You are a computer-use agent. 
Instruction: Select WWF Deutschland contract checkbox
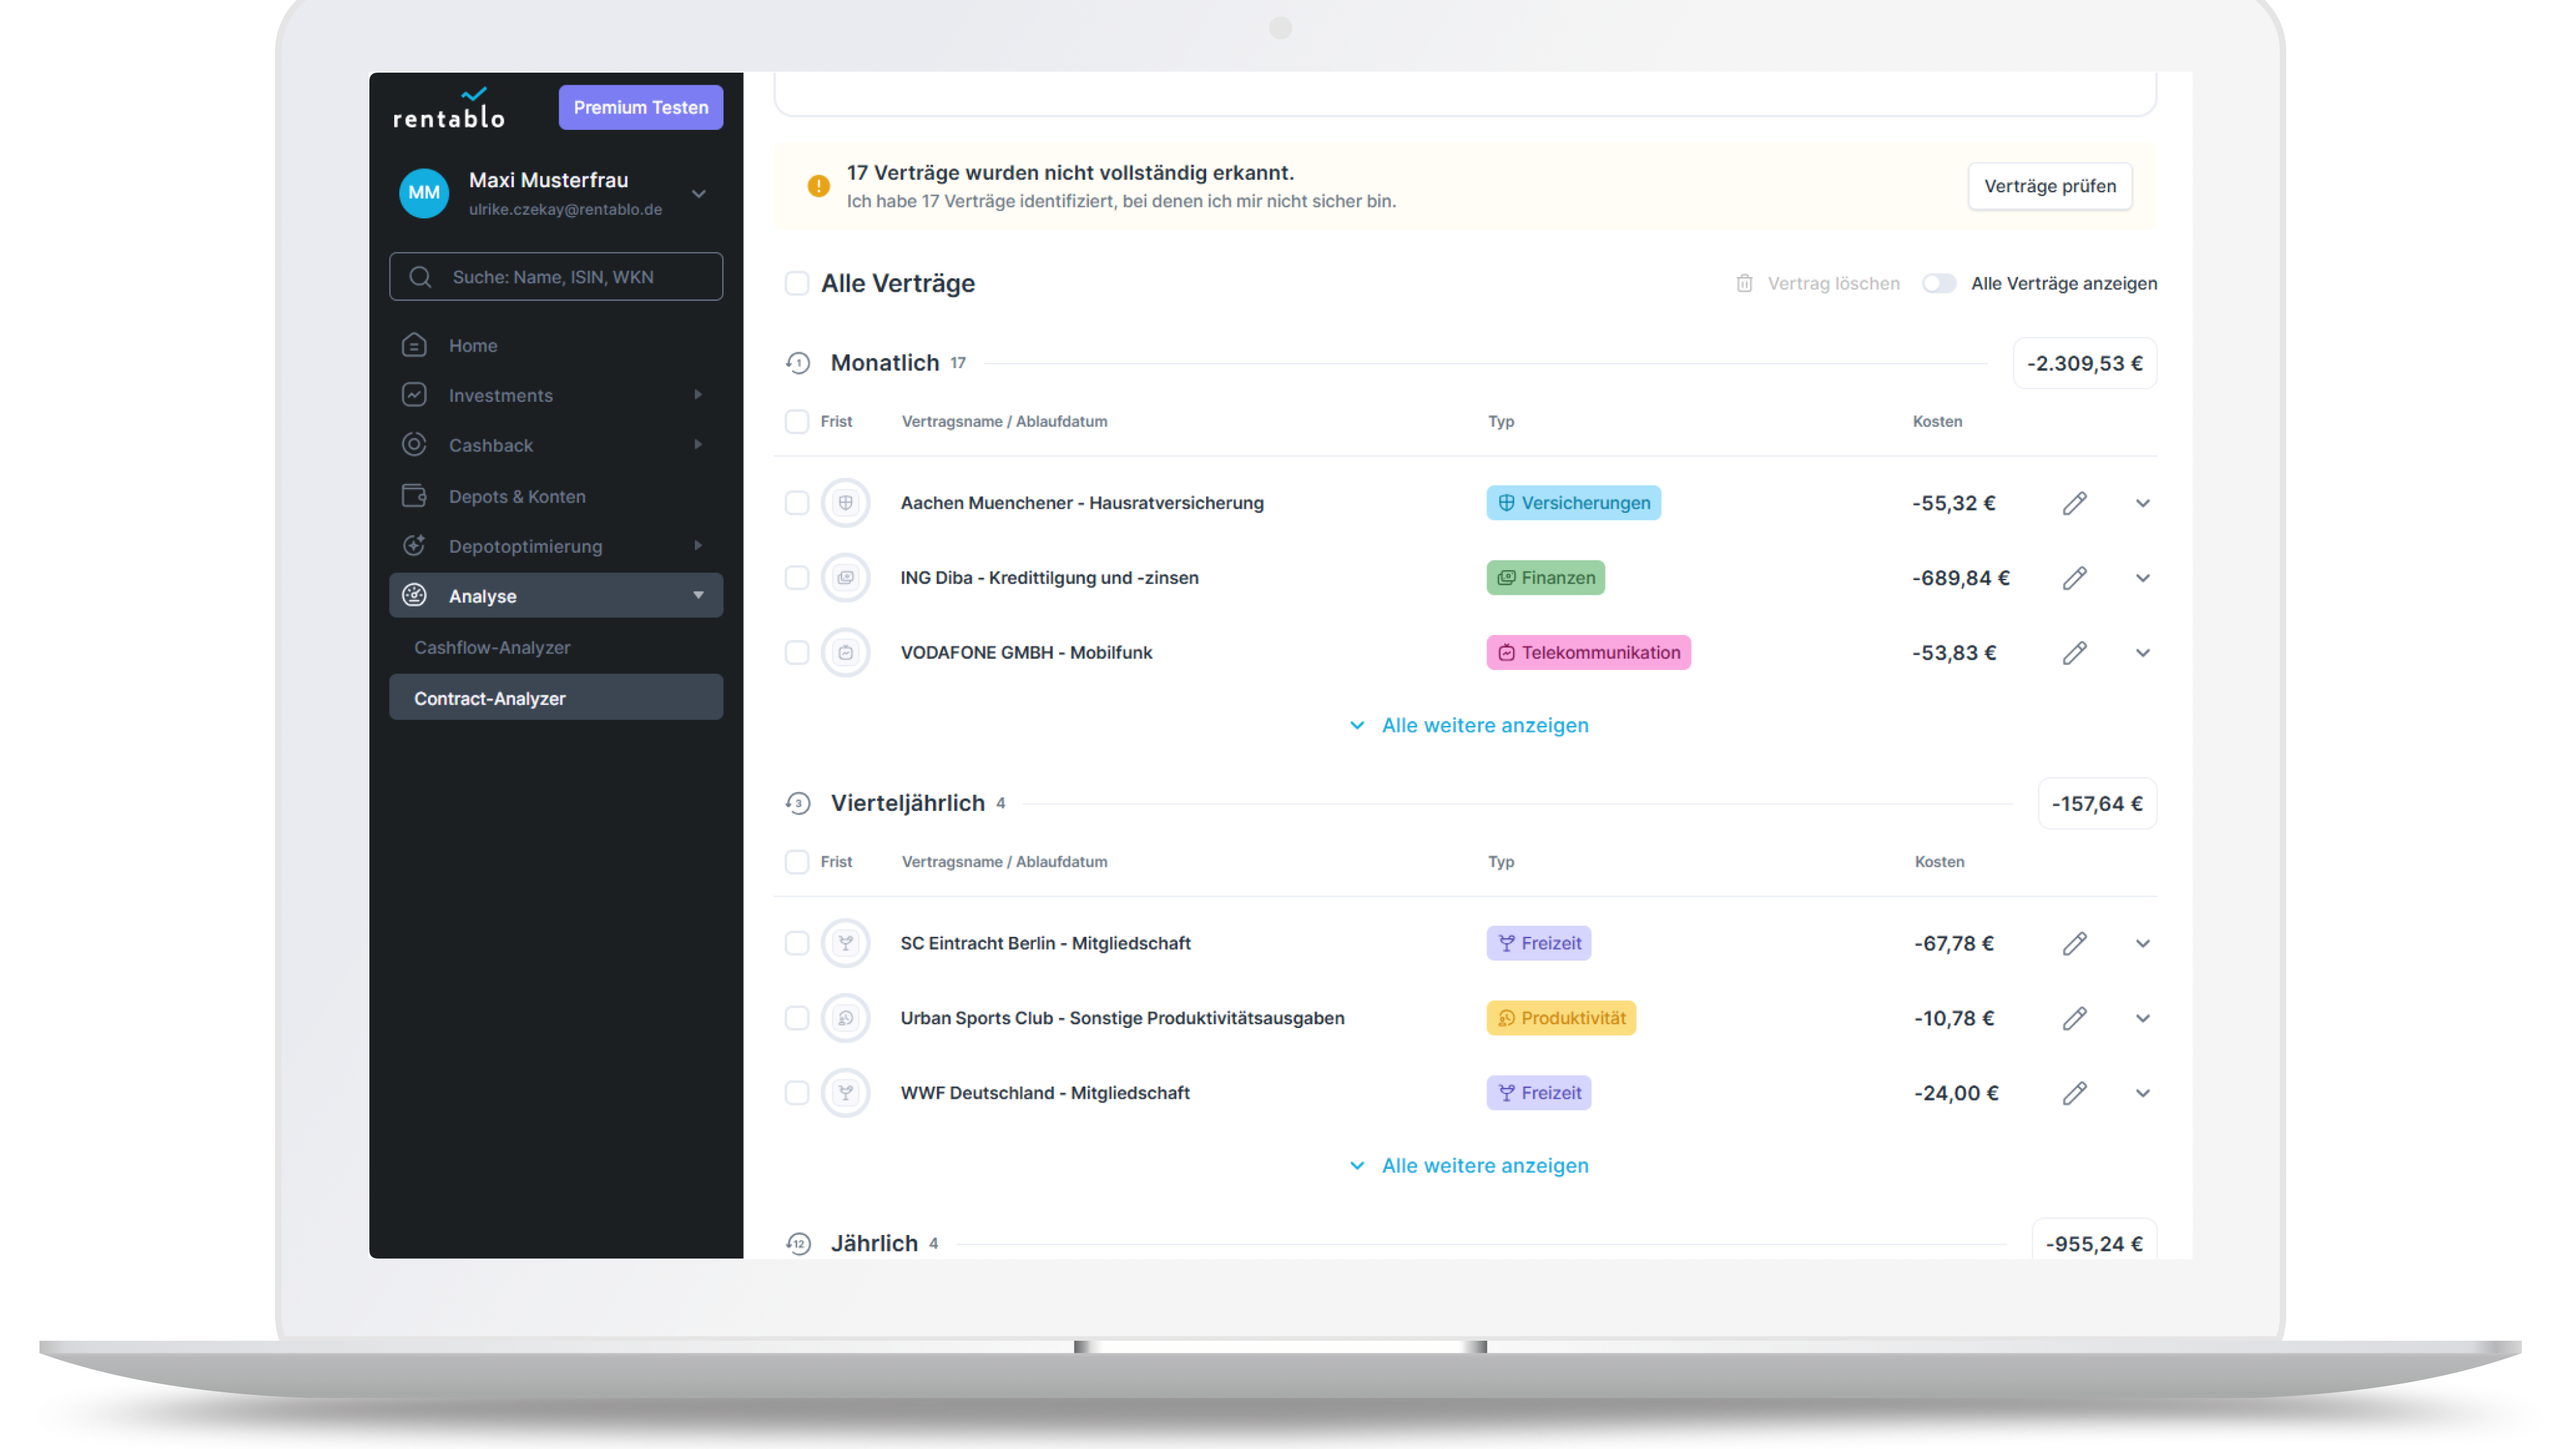[x=797, y=1094]
